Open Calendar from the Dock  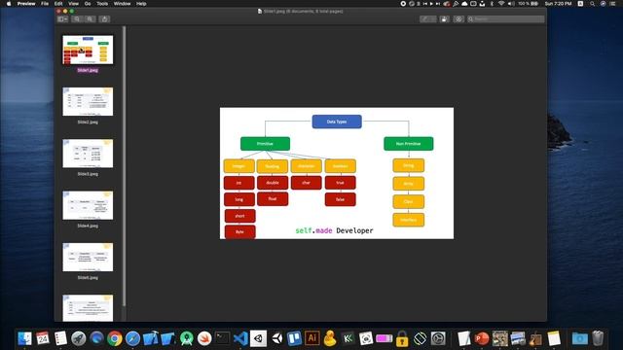coord(43,338)
